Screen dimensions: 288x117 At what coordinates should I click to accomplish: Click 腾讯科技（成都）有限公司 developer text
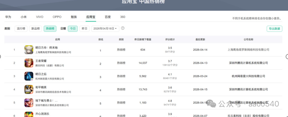pos(50,65)
